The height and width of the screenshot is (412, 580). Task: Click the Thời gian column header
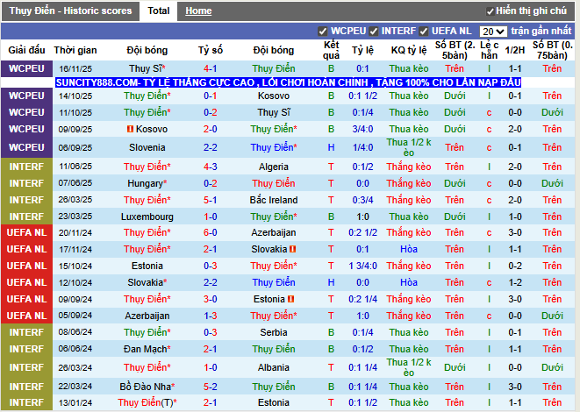coord(75,50)
